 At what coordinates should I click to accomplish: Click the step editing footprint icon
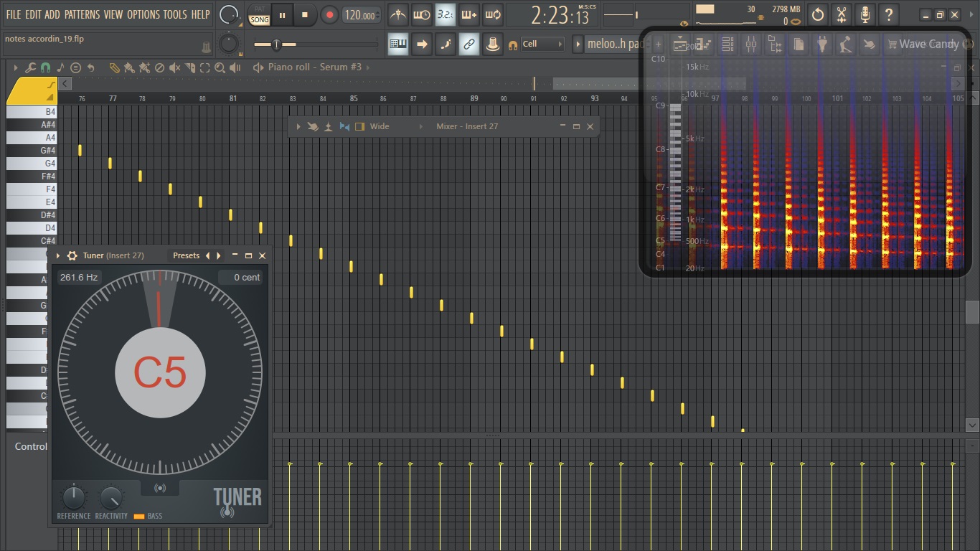click(446, 44)
